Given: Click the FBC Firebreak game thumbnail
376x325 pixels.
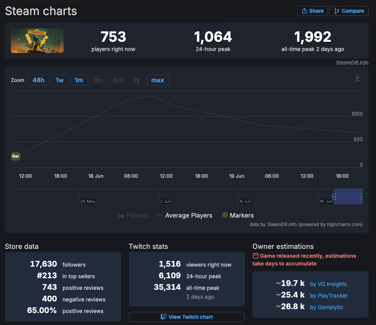Looking at the screenshot, I should point(37,41).
